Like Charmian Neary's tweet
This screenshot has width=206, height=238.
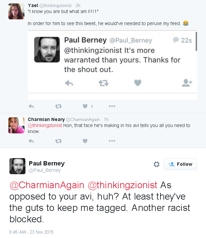(x=85, y=141)
